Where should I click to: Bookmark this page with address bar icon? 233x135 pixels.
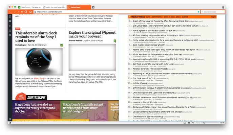click(x=198, y=12)
